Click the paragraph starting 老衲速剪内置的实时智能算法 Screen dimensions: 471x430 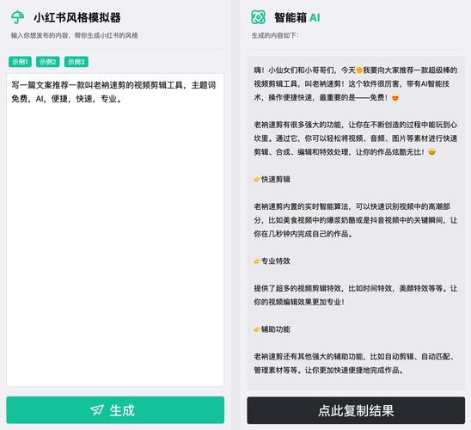[356, 220]
